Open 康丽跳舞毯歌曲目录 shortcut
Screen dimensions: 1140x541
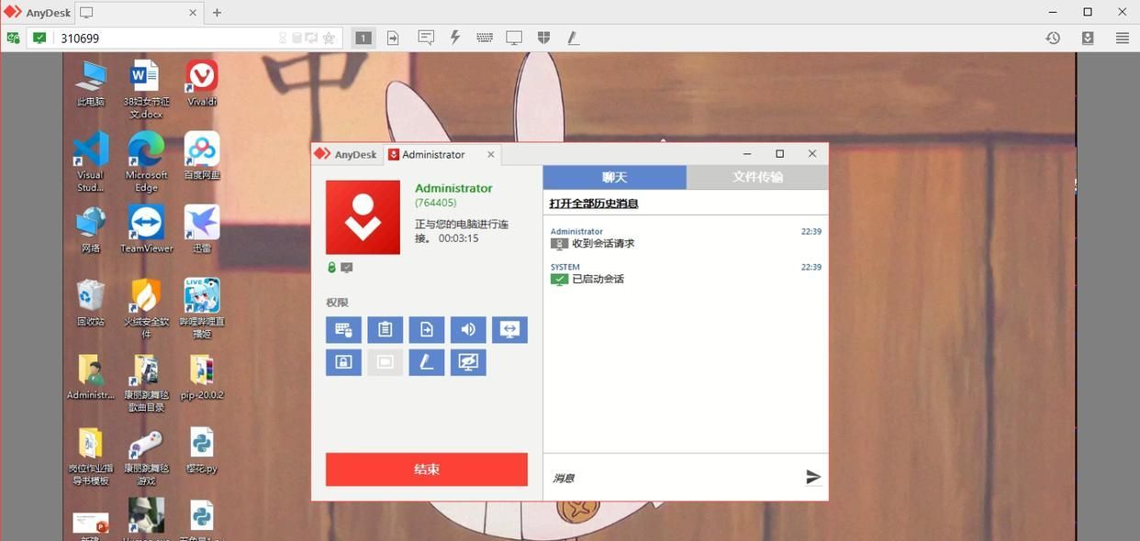pyautogui.click(x=146, y=382)
